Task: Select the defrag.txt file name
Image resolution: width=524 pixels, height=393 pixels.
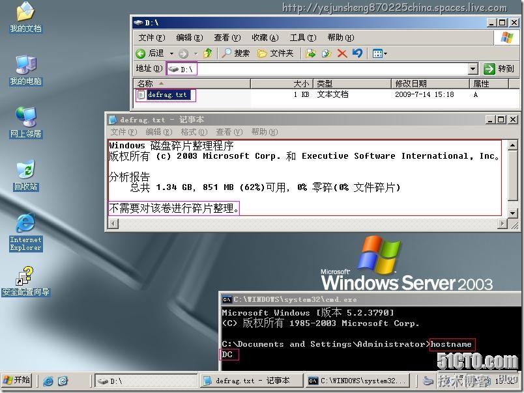Action: pos(169,95)
